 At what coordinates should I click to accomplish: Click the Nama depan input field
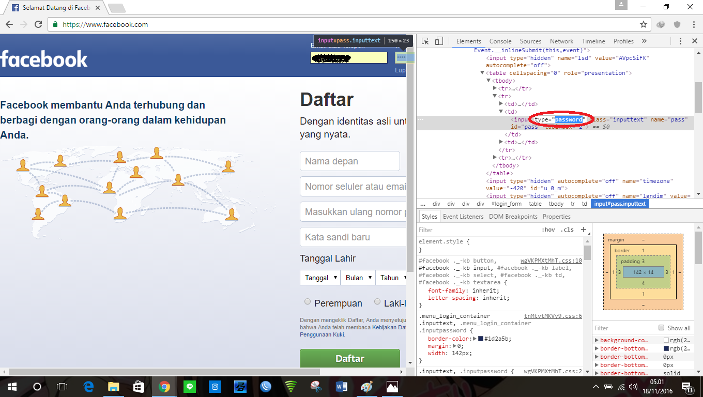click(350, 161)
